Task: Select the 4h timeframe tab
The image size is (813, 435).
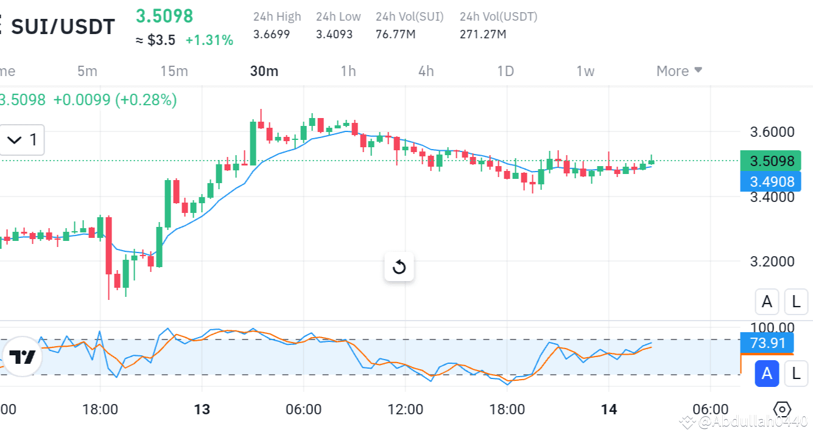Action: pyautogui.click(x=426, y=71)
